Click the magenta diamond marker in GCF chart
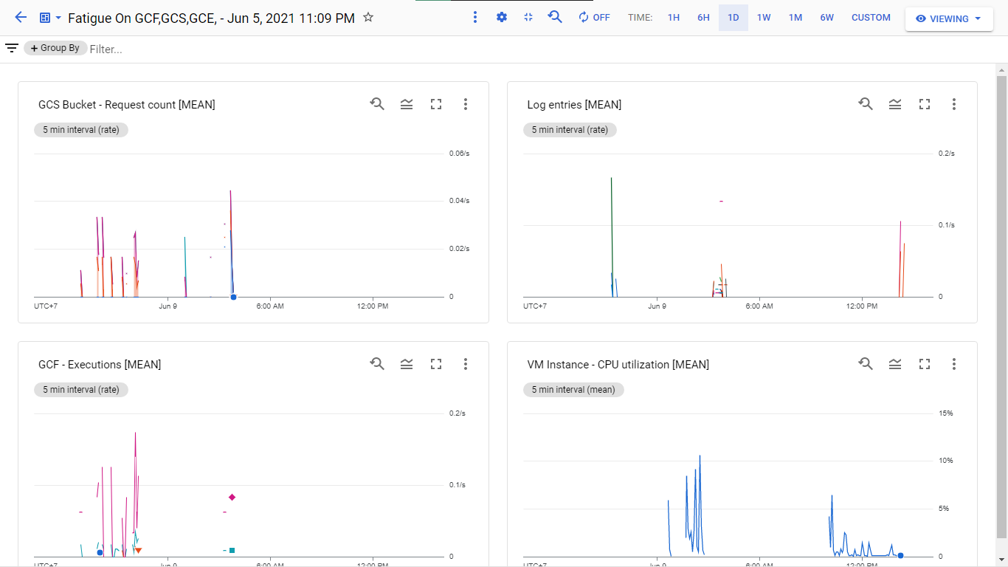 (232, 497)
